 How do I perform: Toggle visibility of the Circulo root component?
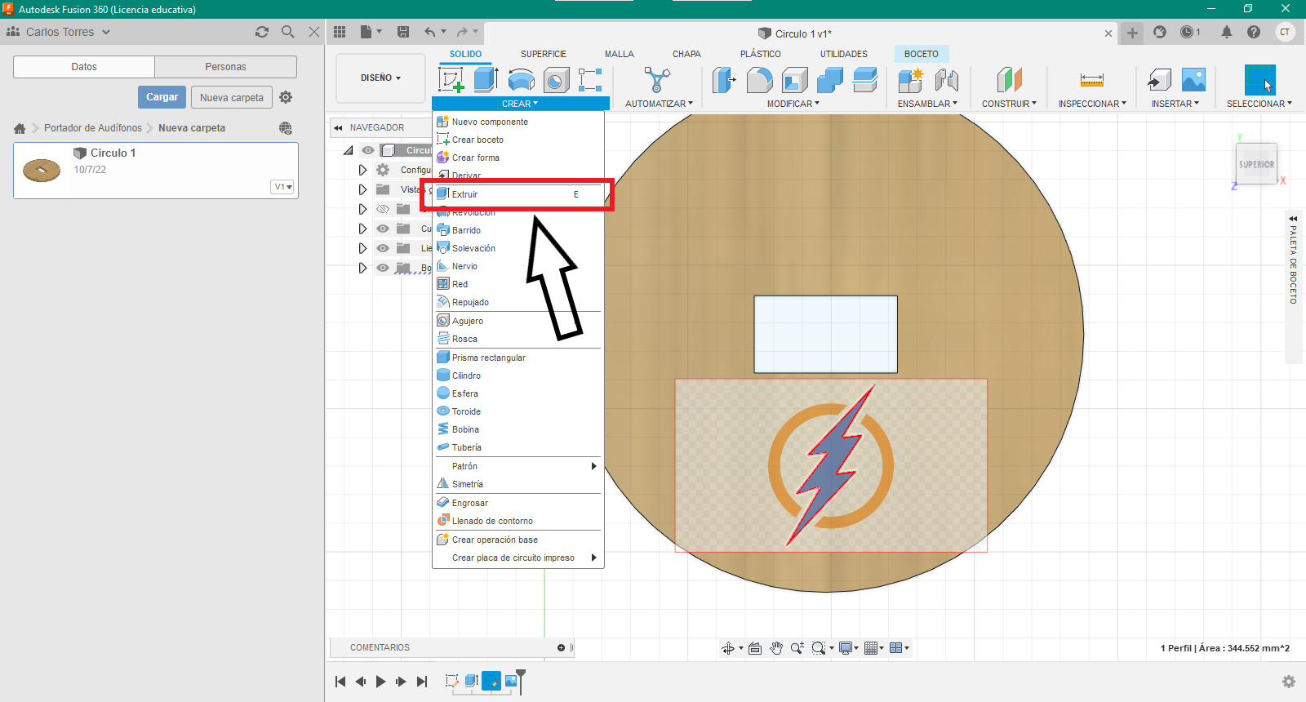(368, 150)
